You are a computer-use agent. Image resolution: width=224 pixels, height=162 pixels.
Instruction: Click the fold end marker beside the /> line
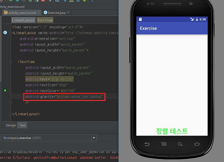pos(11,102)
